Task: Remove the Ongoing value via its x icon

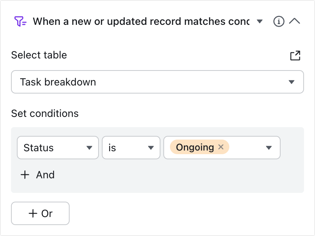Action: point(221,147)
